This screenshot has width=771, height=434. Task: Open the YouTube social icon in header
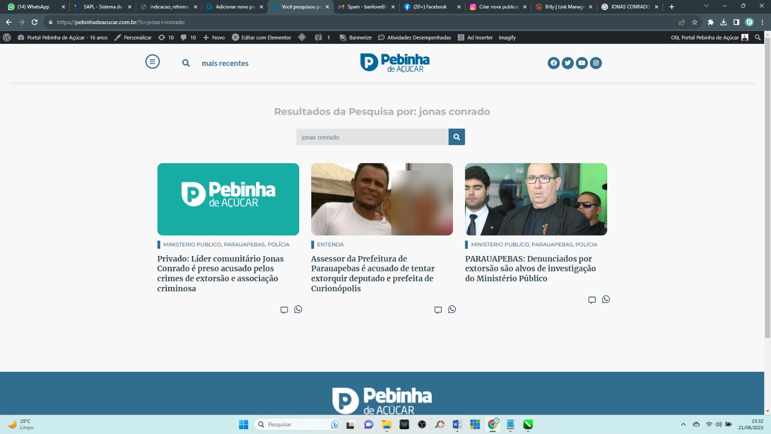tap(582, 63)
